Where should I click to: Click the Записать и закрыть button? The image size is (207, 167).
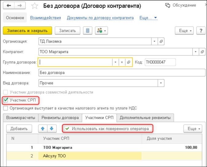point(27,31)
